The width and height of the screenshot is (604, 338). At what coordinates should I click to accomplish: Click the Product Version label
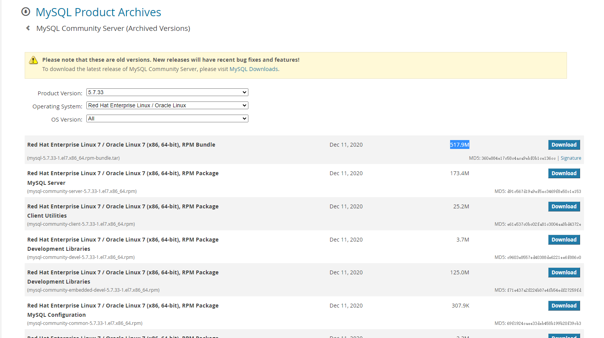[60, 93]
